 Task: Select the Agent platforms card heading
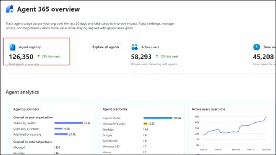(x=115, y=109)
